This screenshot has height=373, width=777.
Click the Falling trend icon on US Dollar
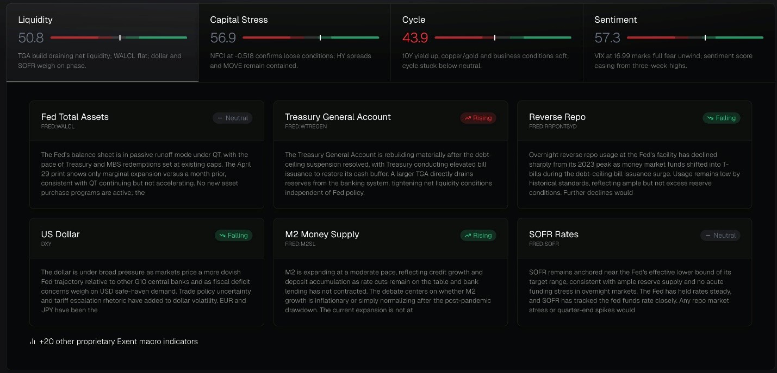(x=222, y=235)
